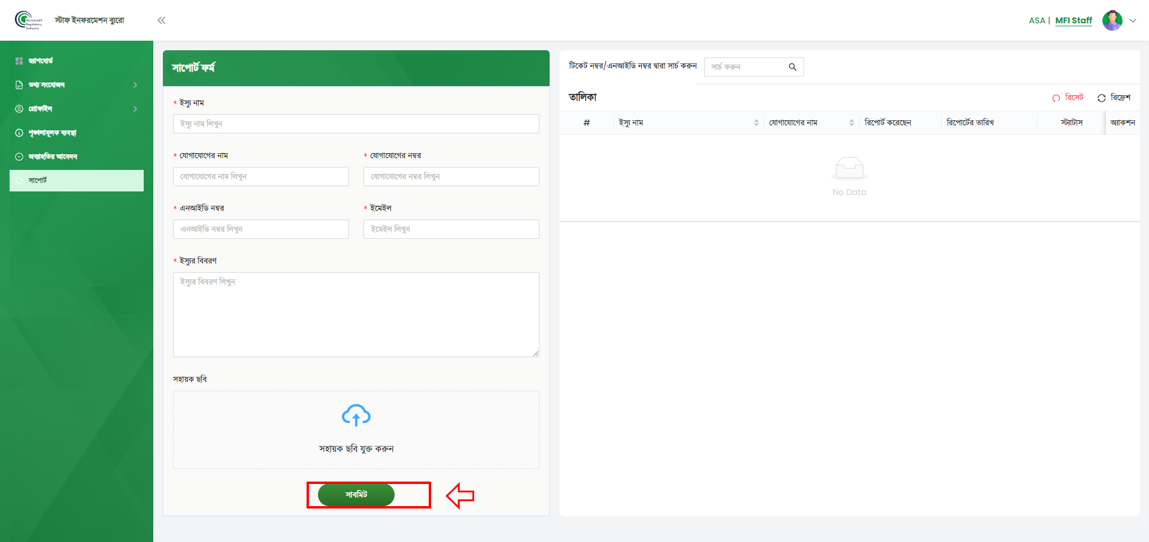
Task: Click inside the ইস্যুর বিবরণ text area
Action: [356, 315]
